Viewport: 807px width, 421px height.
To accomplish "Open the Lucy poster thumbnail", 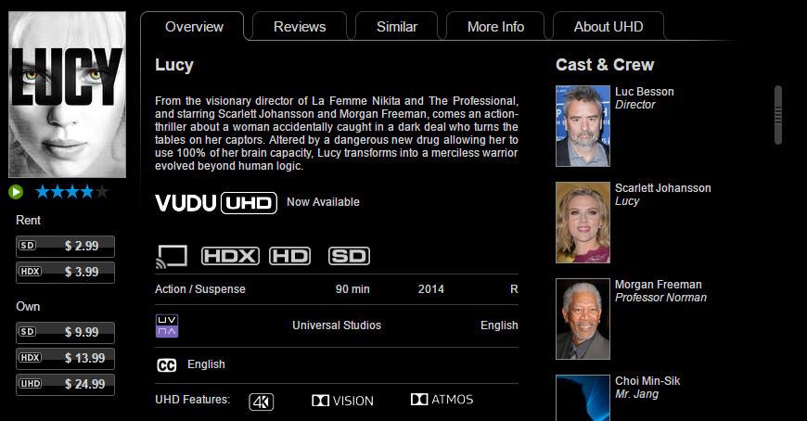I will click(68, 95).
